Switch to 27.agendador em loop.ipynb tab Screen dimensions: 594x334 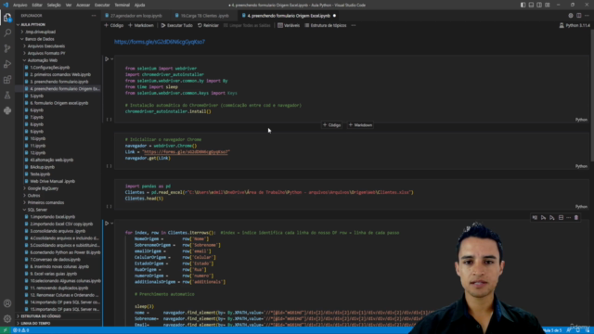pos(134,16)
